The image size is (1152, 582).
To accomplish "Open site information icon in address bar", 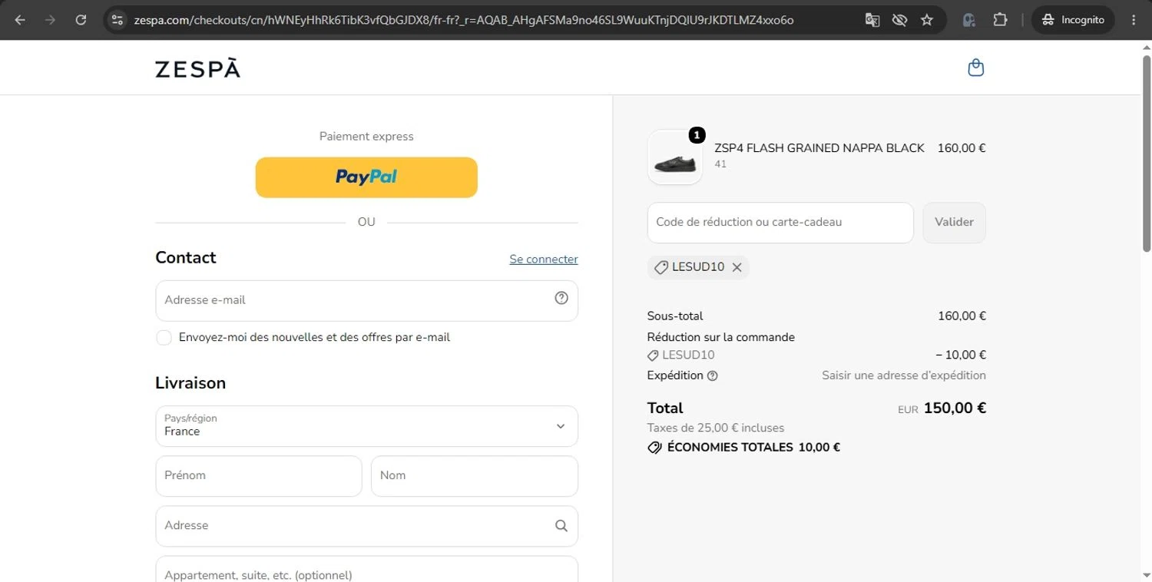I will click(117, 20).
